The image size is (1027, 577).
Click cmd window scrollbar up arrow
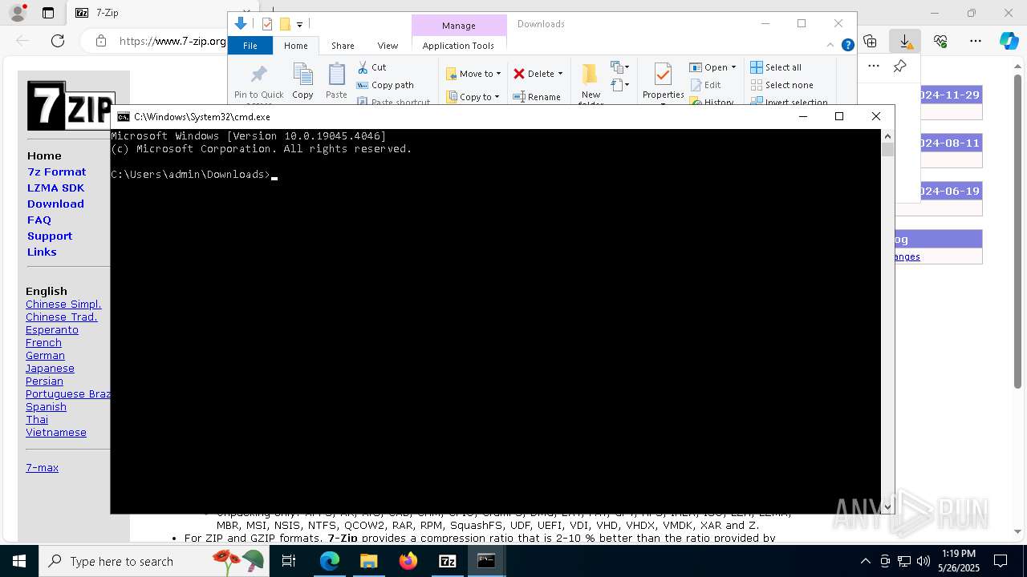[887, 136]
